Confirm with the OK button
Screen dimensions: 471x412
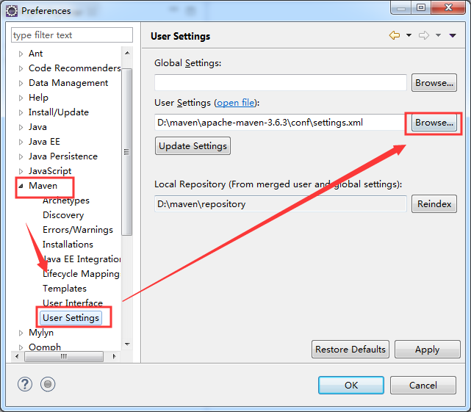[x=351, y=385]
